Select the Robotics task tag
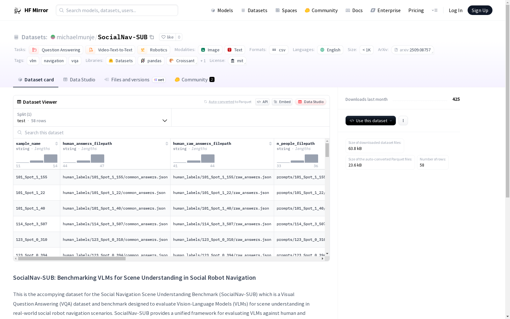Screen dimensions: 510x319 [x=154, y=50]
